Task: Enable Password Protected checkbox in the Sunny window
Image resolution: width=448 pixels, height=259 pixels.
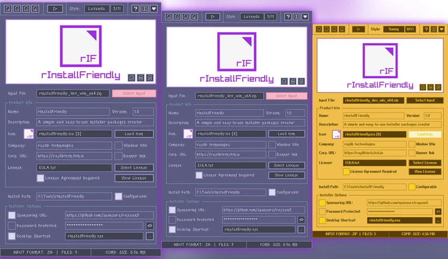Action: pos(322,211)
